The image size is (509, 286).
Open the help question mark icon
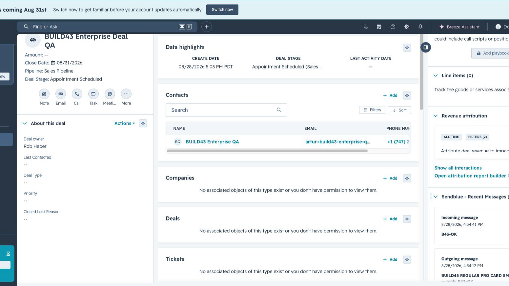(393, 27)
